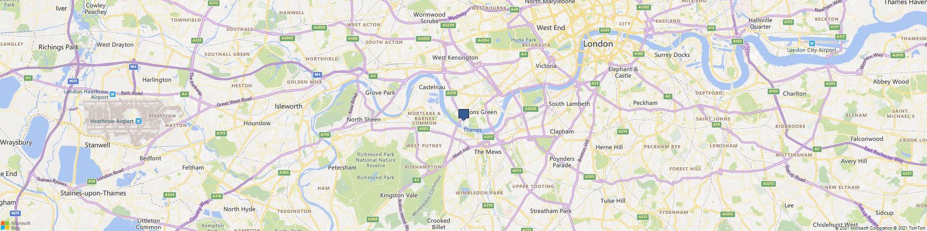Click the A316 road shield near Petersham
The image size is (927, 231).
[324, 134]
